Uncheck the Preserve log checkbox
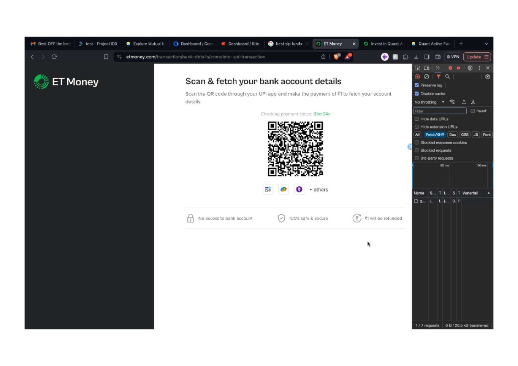The height and width of the screenshot is (366, 518). [417, 85]
